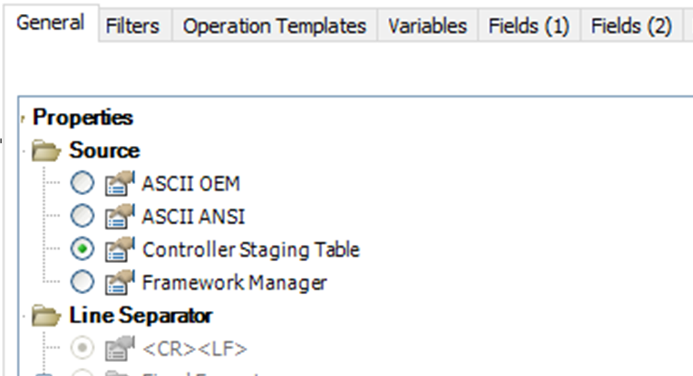This screenshot has width=693, height=376.
Task: Click the Source folder icon
Action: [46, 151]
